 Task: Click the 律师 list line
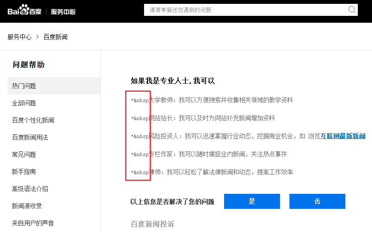(212, 172)
